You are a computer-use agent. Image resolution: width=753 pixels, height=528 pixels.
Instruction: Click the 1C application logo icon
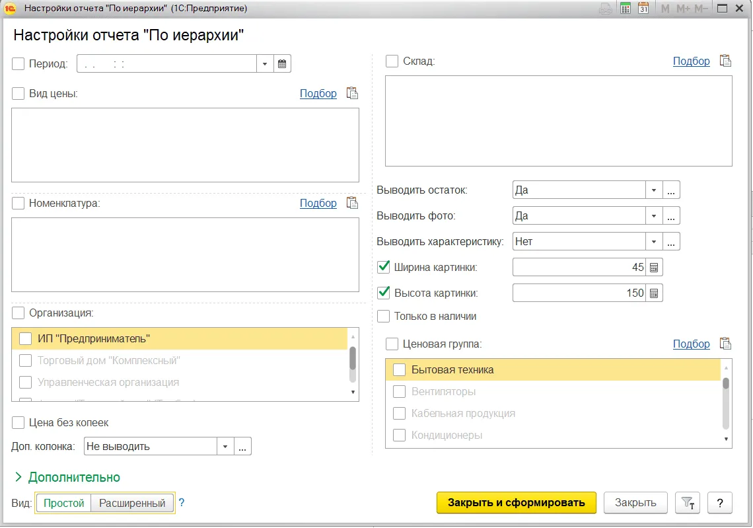point(10,8)
